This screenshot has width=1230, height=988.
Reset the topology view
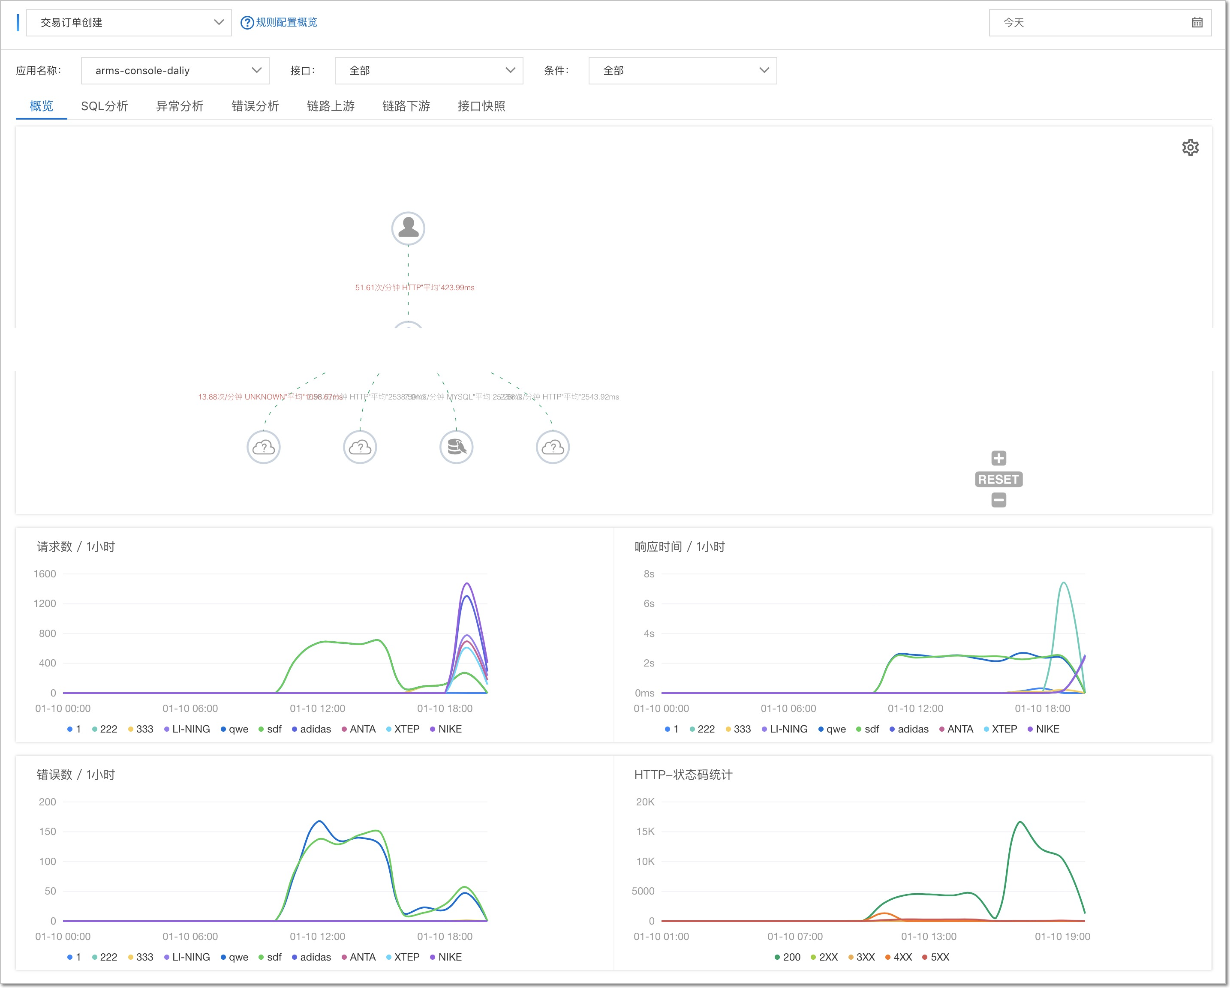click(998, 479)
